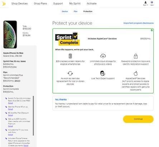Screen dimensions: 159x147
Task: Open Detail link under iPhone XR offer
Action: pyautogui.click(x=10, y=109)
